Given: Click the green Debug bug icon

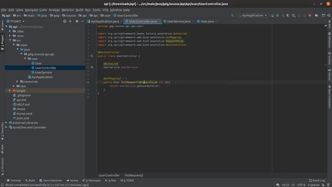Looking at the screenshot, I should [278, 16].
